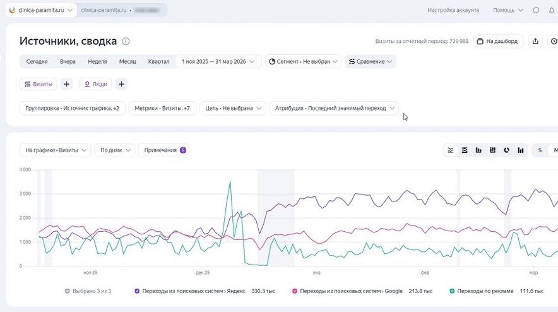Add metric with plus next to Визиты
Viewport: 558px width, 312px height.
pos(66,84)
